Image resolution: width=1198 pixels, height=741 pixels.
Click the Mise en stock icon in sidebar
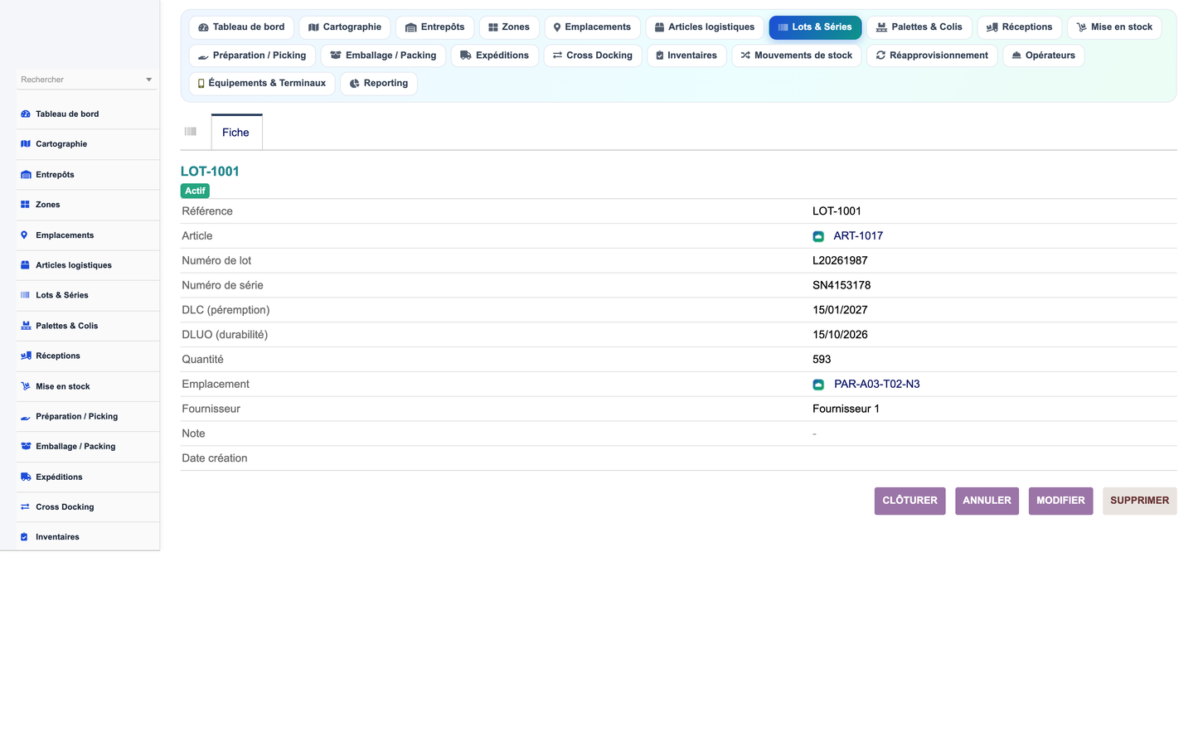(26, 386)
